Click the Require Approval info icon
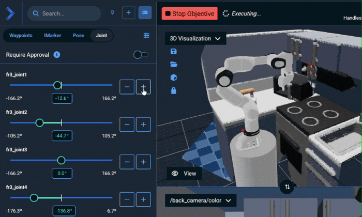 coord(57,55)
